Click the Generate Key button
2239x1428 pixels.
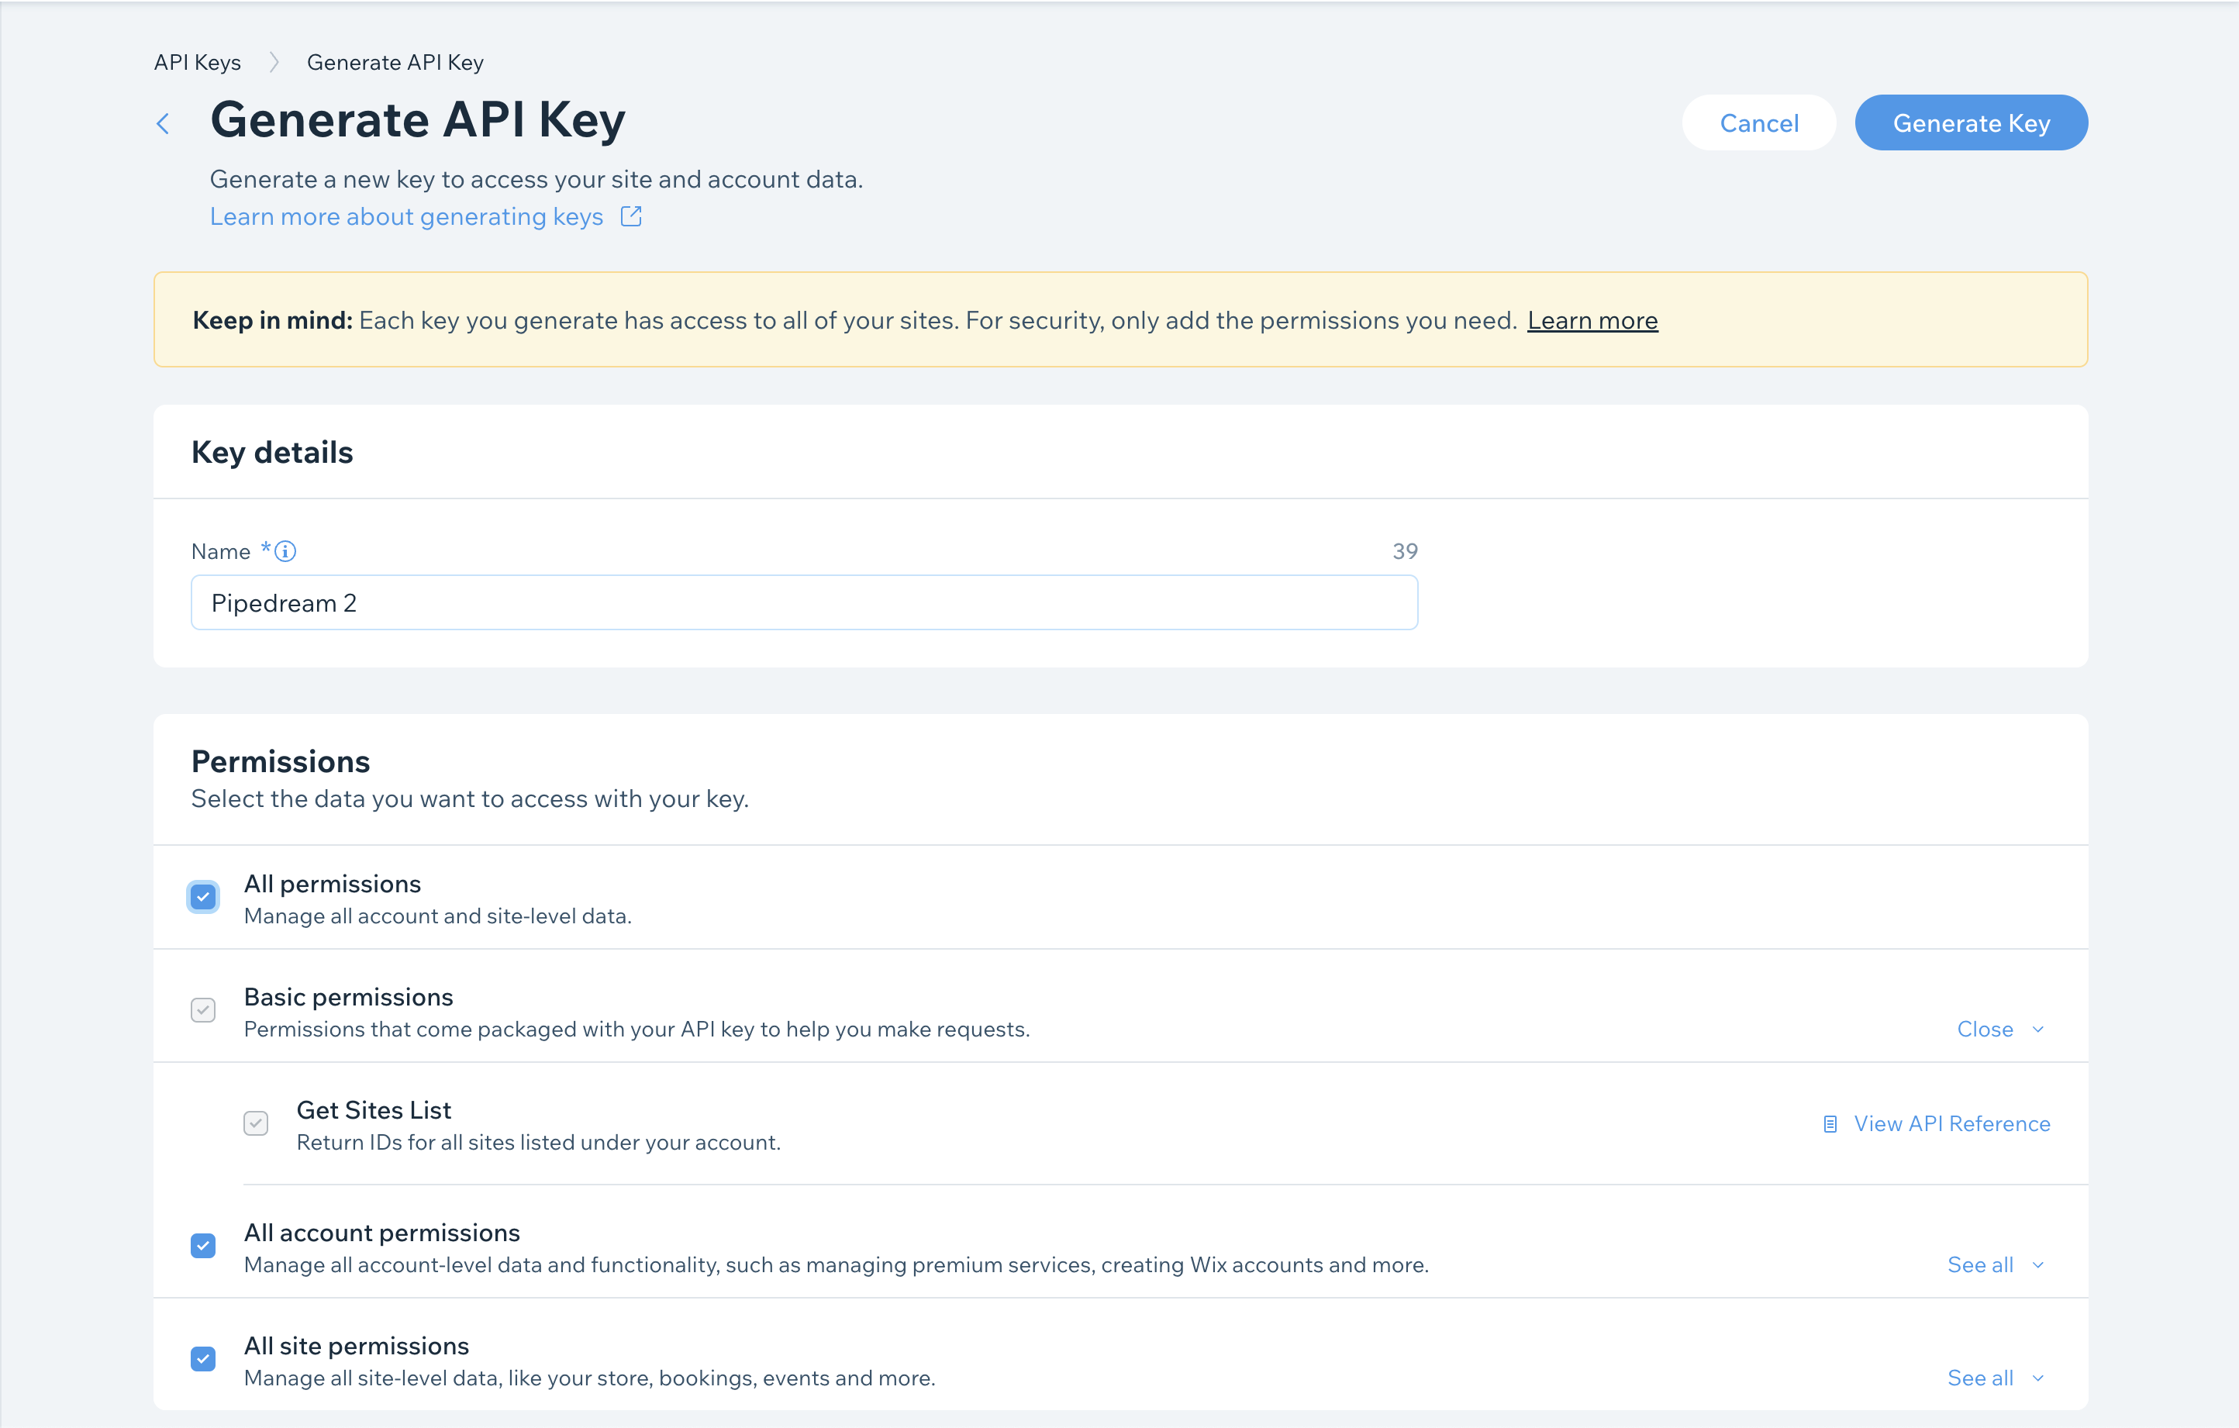click(x=1972, y=122)
